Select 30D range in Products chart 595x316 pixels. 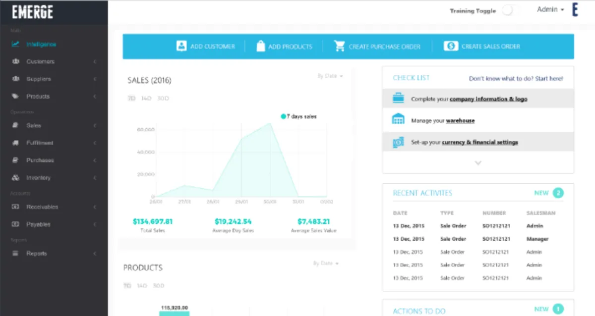tap(159, 285)
